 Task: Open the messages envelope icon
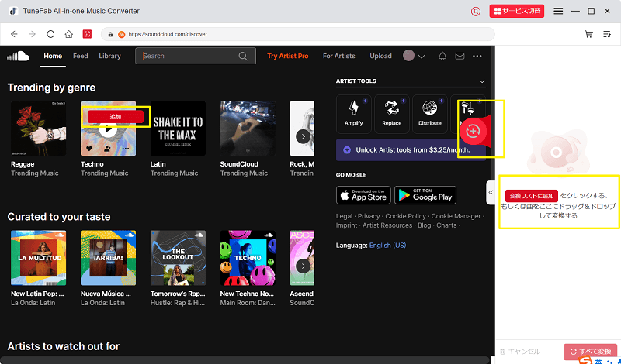click(460, 56)
